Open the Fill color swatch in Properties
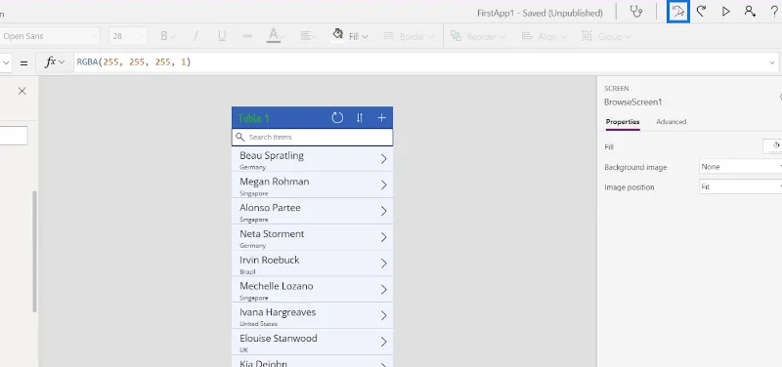 [772, 146]
